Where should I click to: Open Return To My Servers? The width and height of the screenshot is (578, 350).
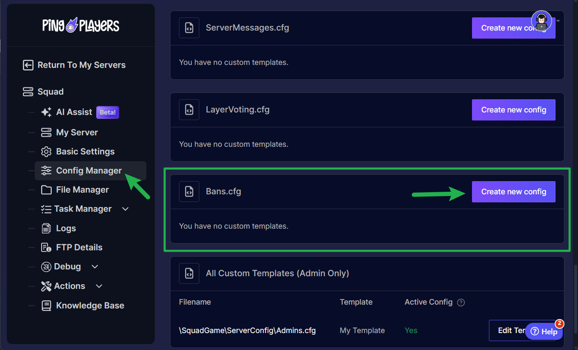(74, 65)
